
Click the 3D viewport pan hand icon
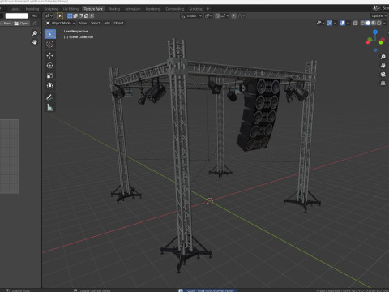(383, 66)
